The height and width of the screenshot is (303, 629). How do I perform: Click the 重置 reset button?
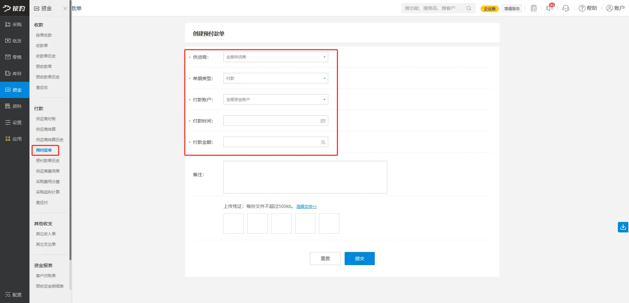point(325,259)
